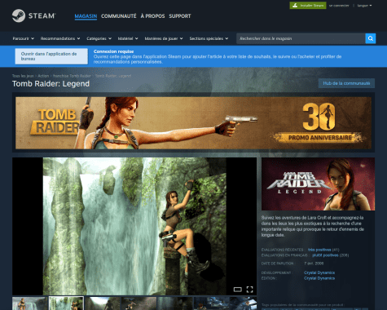Follow the 'franchise Tomb Raider' breadcrumb

point(72,76)
